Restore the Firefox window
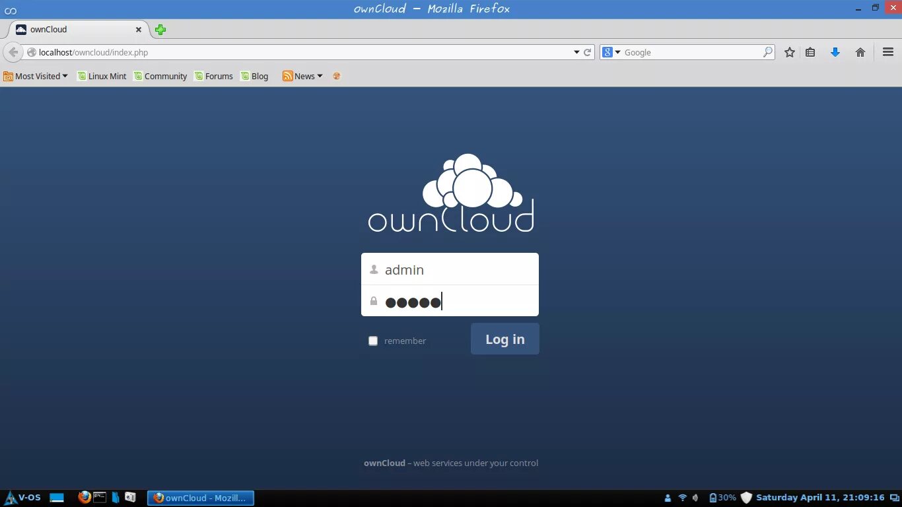 [876, 8]
